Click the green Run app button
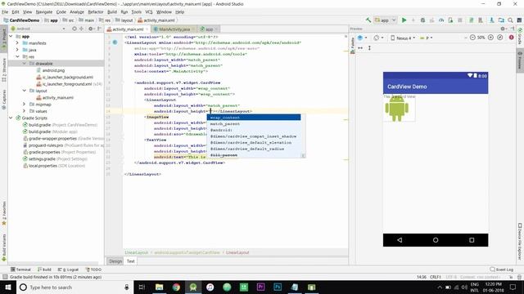524x294 pixels. [404, 20]
